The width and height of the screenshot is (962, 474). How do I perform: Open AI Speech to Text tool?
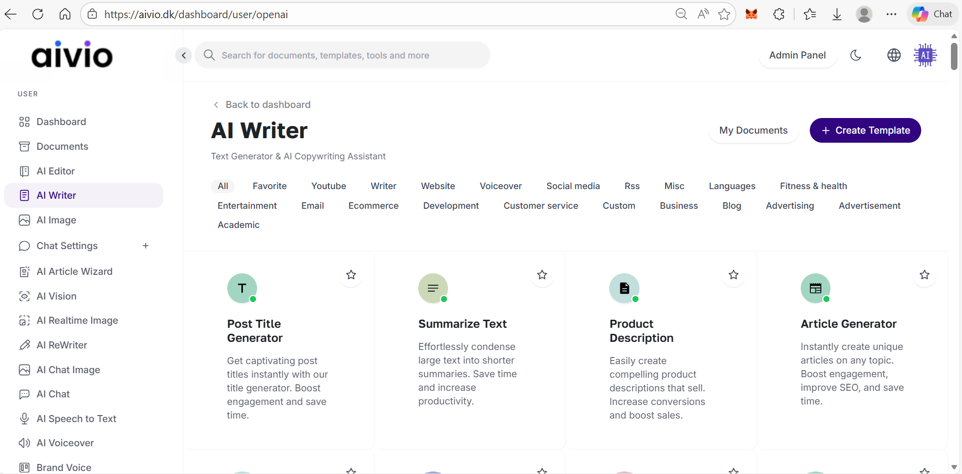76,419
